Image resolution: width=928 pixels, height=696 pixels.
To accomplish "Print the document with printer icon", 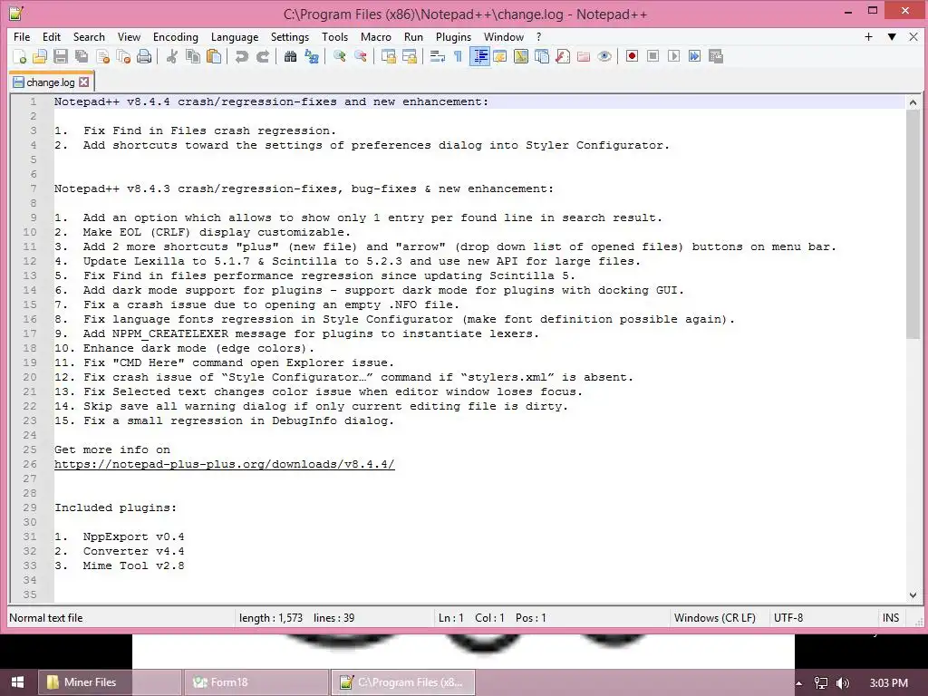I will tap(144, 56).
